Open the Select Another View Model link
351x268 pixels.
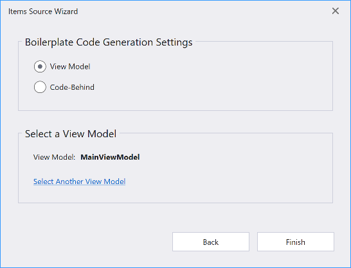click(79, 181)
